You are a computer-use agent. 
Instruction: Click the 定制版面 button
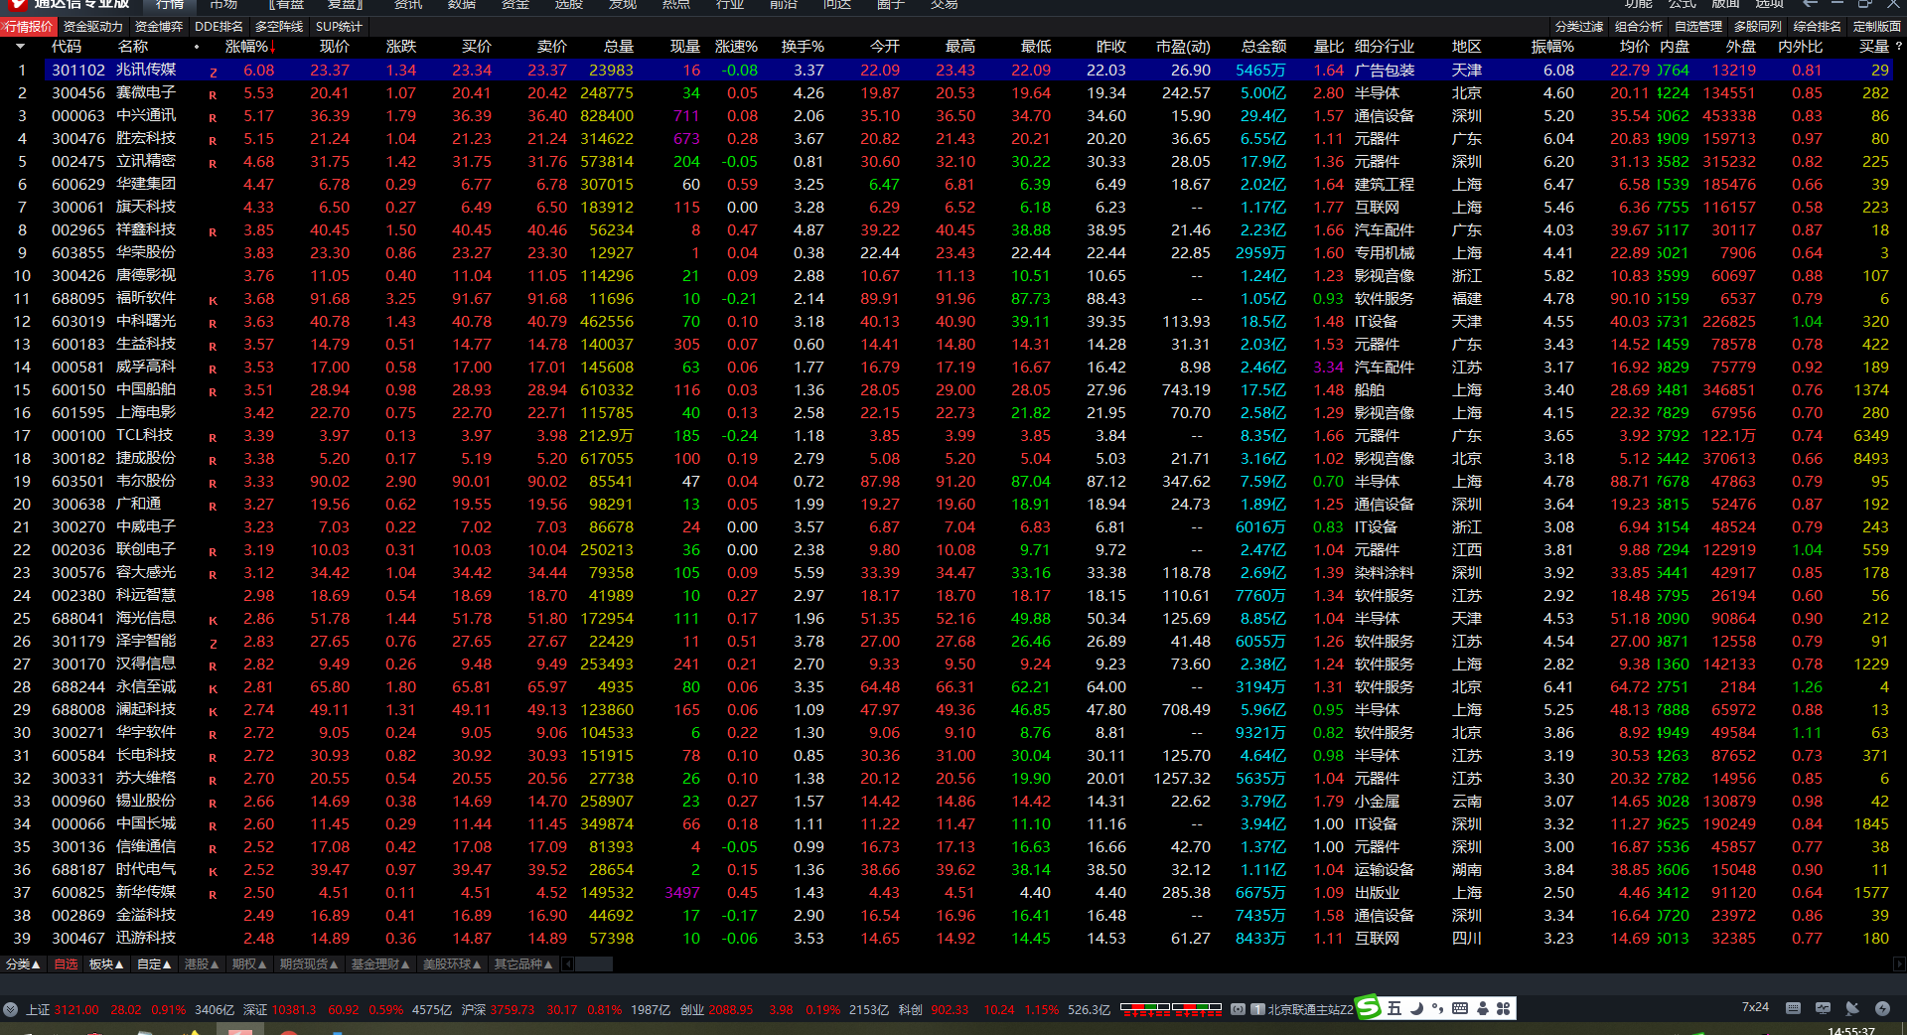tap(1877, 27)
